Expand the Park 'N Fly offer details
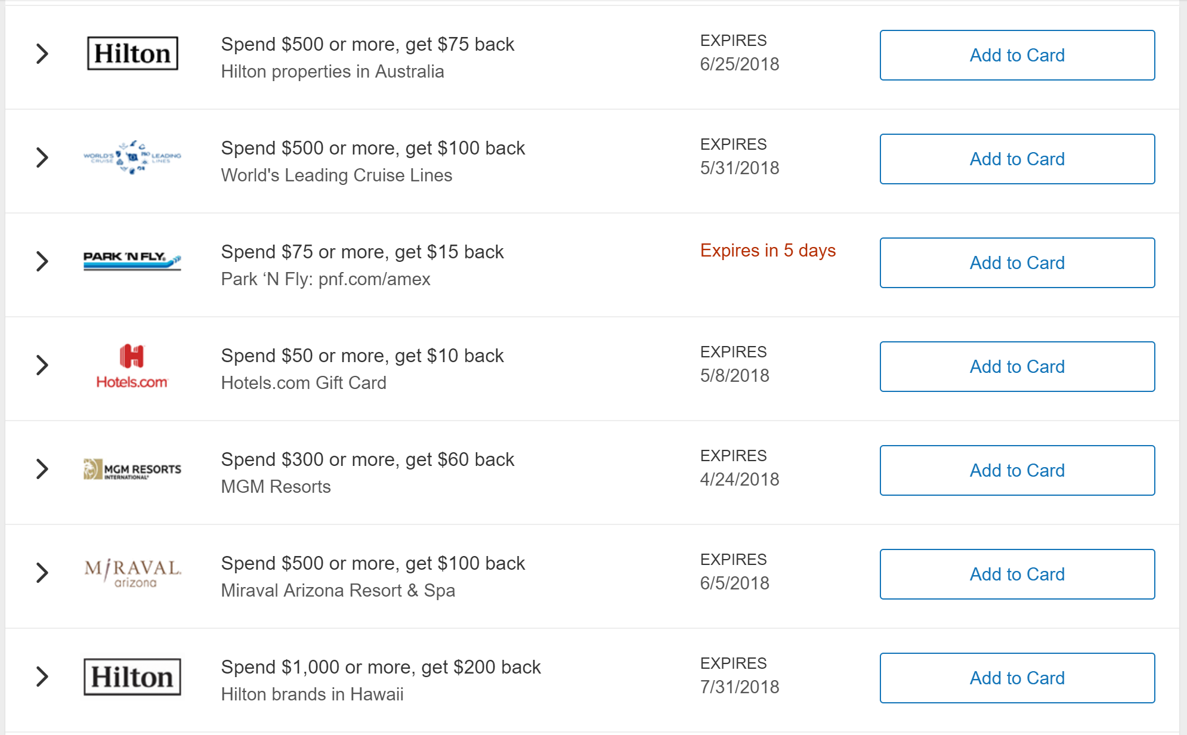 tap(42, 261)
